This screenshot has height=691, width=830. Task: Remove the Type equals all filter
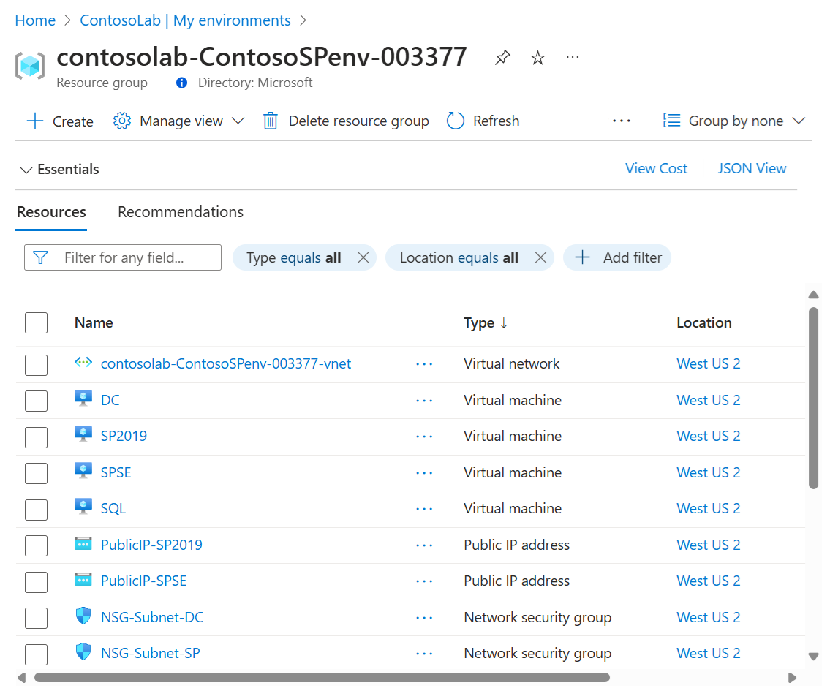coord(363,257)
